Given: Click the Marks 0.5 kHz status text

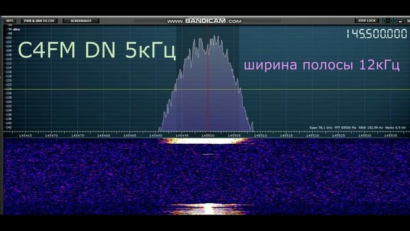Looking at the screenshot, I should 395,128.
